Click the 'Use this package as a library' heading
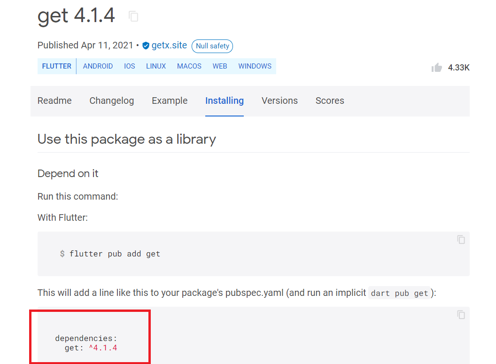The width and height of the screenshot is (496, 364). click(126, 139)
